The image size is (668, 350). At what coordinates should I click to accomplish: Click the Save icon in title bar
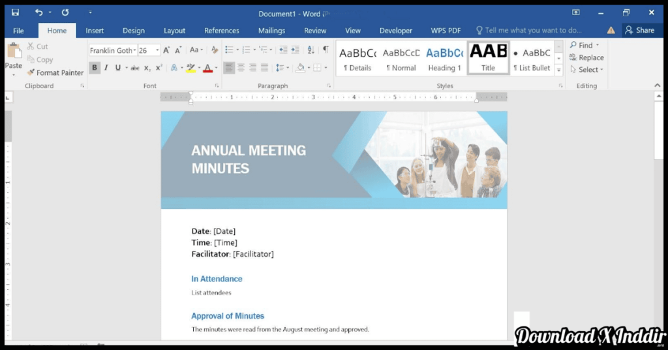click(x=15, y=12)
